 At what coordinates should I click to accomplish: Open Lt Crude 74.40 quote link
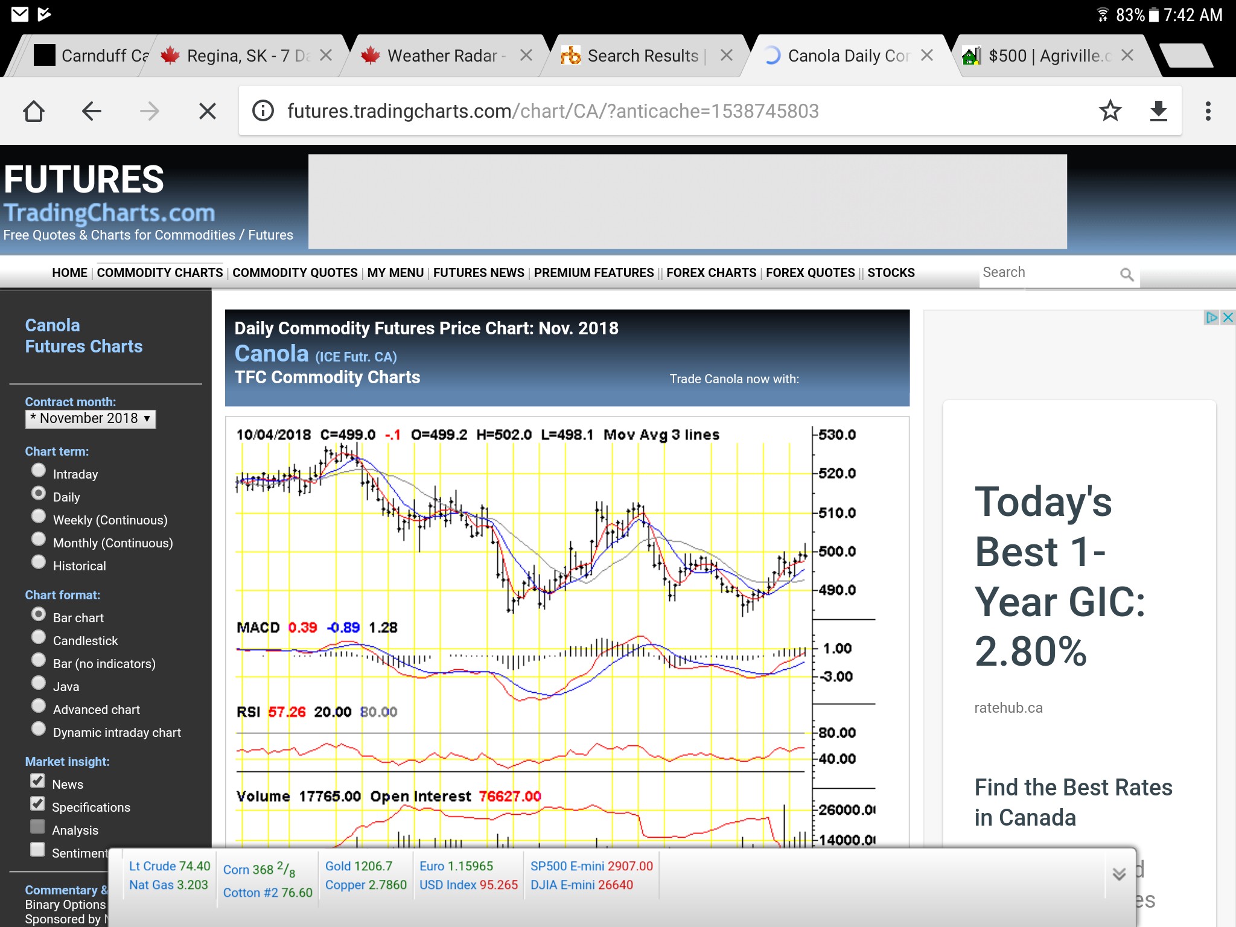[x=170, y=866]
